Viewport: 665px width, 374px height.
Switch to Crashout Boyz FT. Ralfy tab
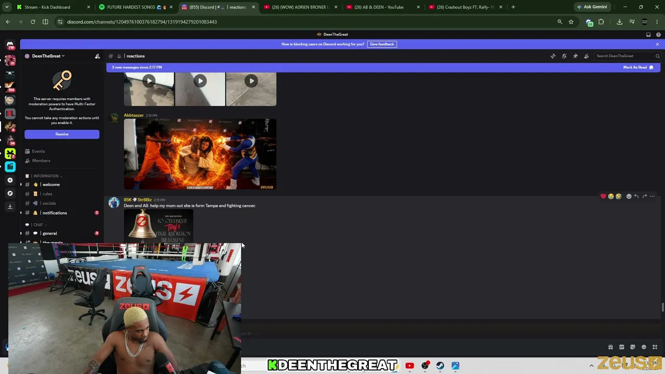click(x=465, y=7)
